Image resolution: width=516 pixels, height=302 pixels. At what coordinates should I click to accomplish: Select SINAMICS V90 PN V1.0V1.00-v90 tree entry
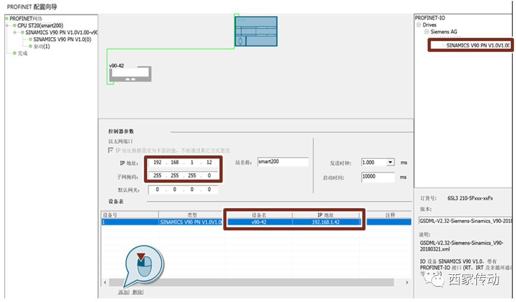(61, 32)
